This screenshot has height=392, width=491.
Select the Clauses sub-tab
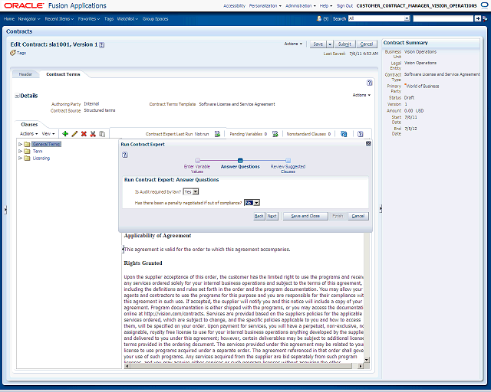coord(29,125)
